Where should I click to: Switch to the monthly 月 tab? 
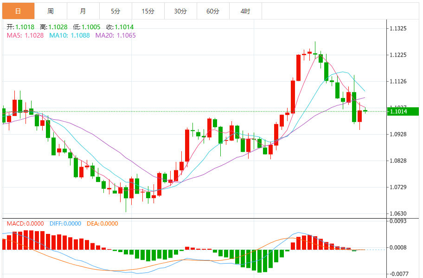pyautogui.click(x=83, y=11)
